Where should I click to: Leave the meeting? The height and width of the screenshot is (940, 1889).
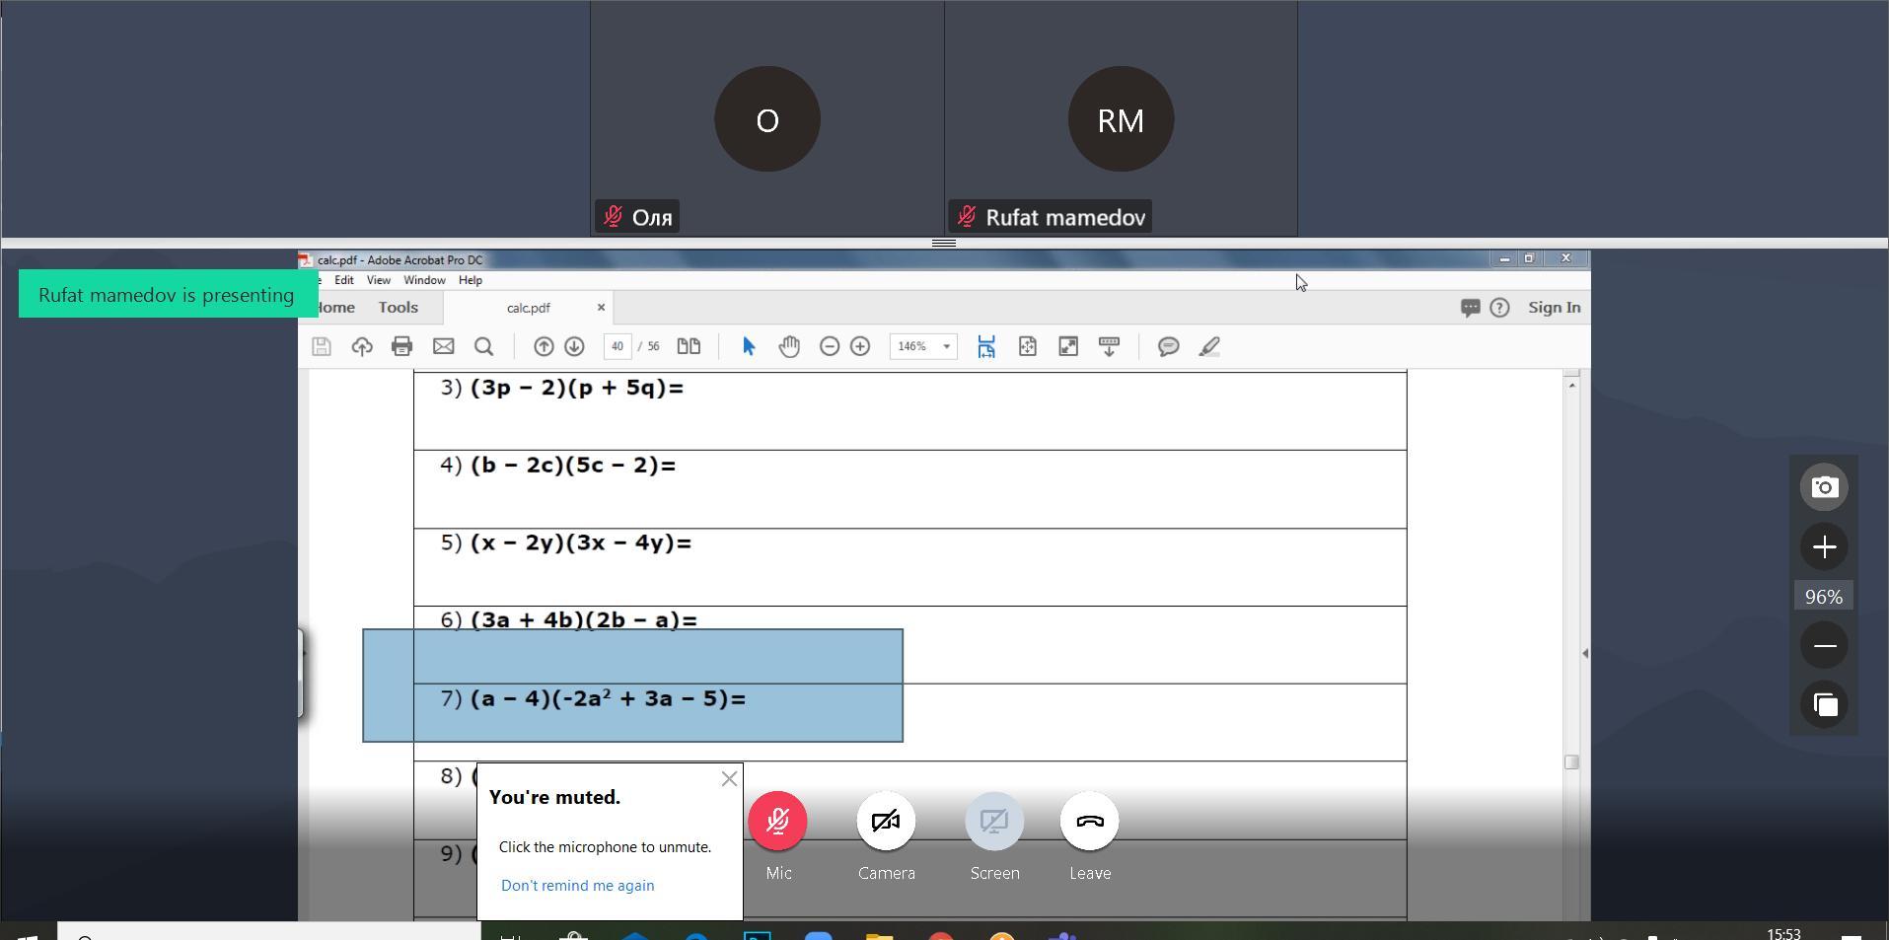(1090, 822)
